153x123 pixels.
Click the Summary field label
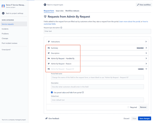coord(54,48)
